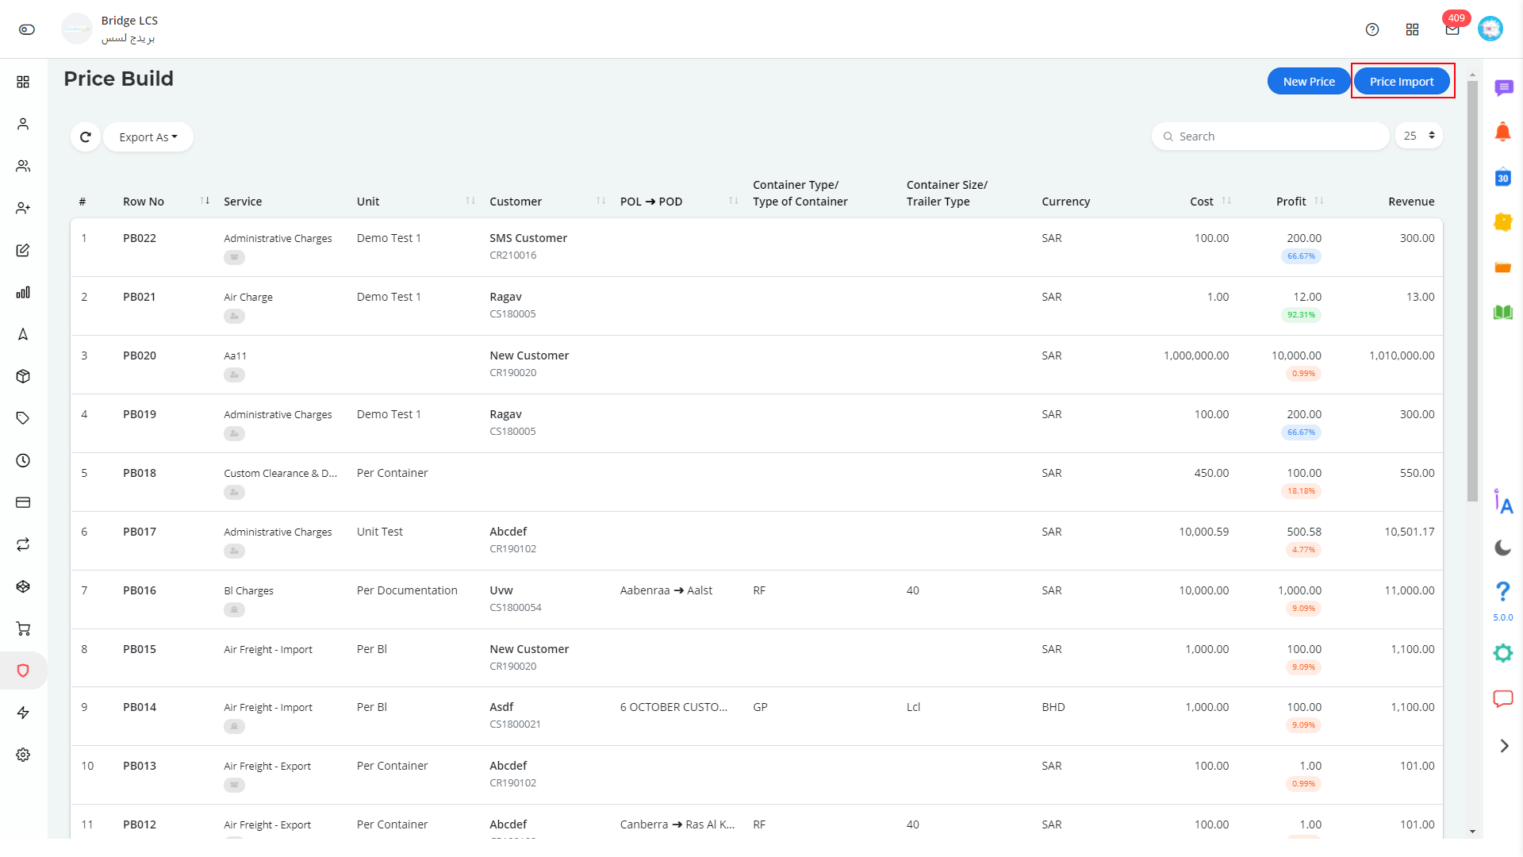Viewport: 1523px width, 857px height.
Task: Open the Export As dropdown menu
Action: tap(148, 136)
